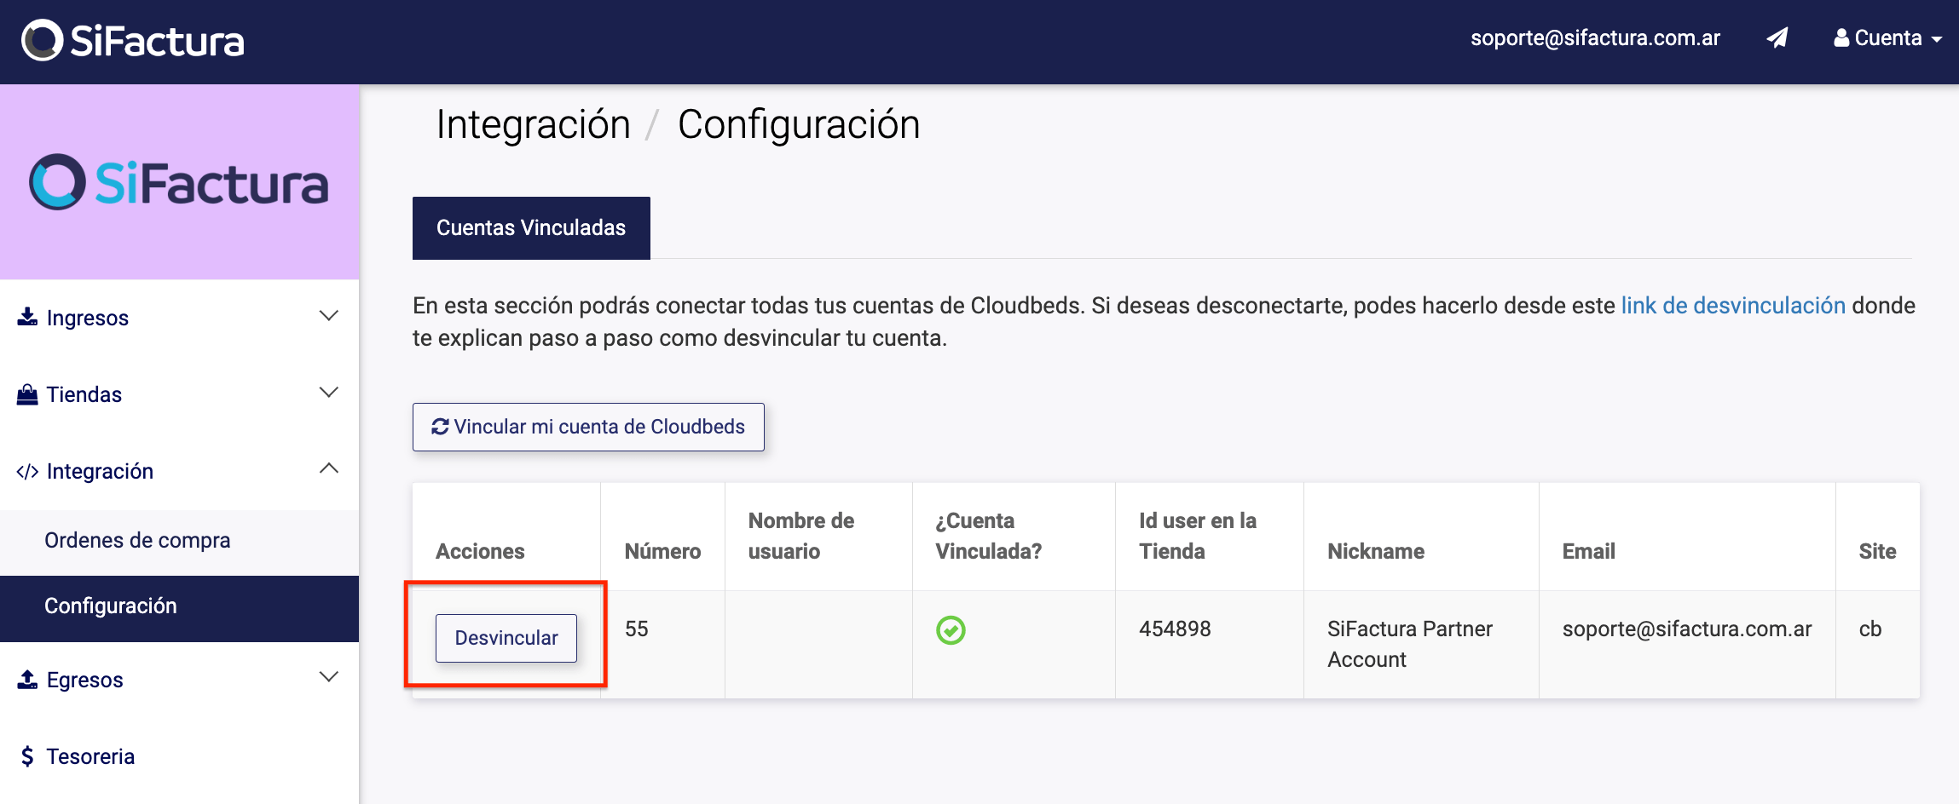1959x804 pixels.
Task: Follow the link de desvinculación
Action: [x=1732, y=306]
